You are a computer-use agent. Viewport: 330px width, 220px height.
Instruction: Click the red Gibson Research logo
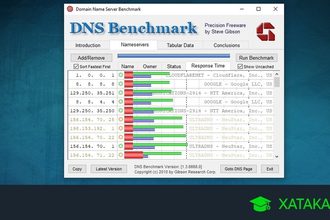click(x=266, y=31)
